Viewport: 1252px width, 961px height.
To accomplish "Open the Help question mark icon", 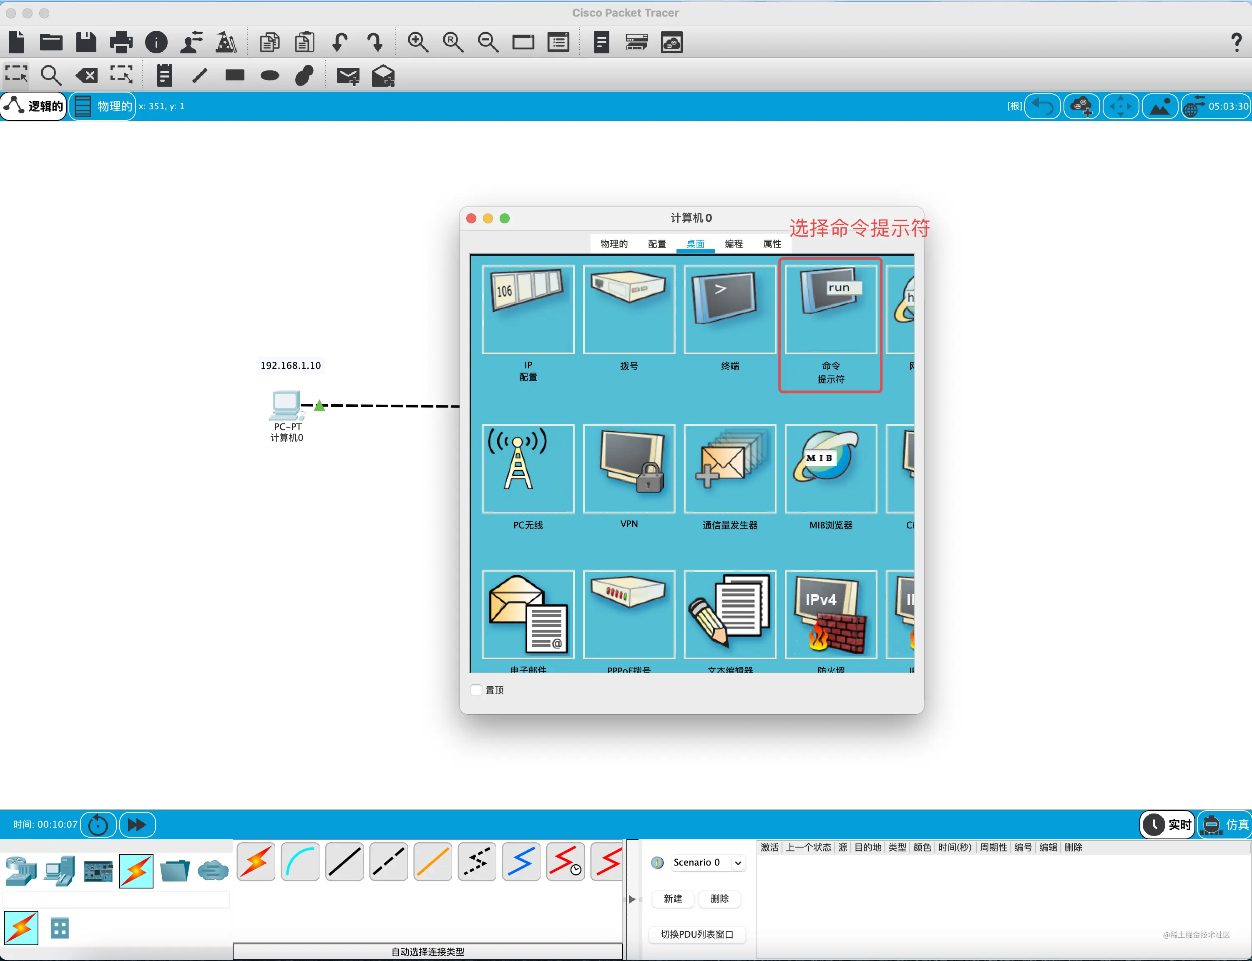I will click(1236, 42).
